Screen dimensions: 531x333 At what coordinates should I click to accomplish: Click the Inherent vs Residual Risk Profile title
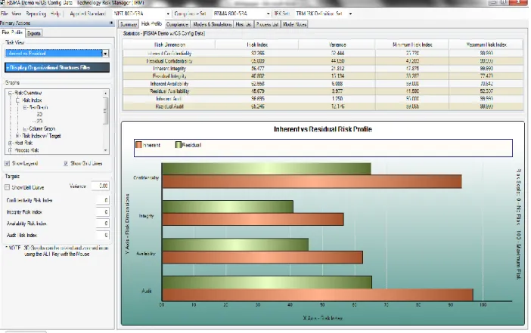coord(323,129)
